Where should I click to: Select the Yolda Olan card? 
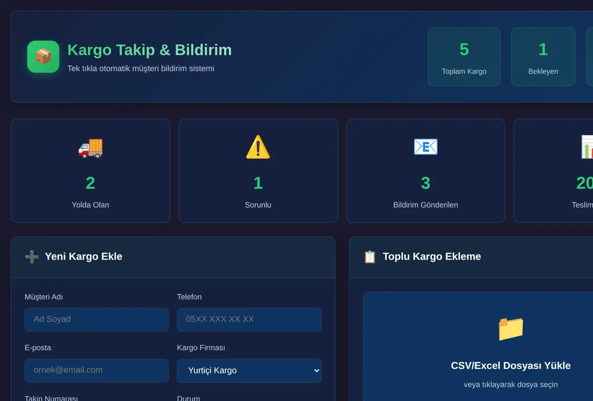click(90, 171)
